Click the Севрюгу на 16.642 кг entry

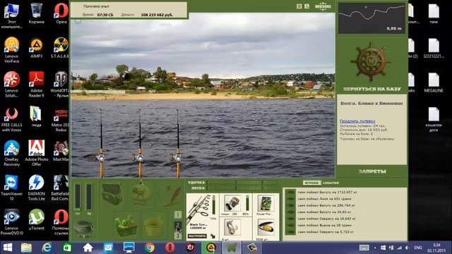click(326, 219)
